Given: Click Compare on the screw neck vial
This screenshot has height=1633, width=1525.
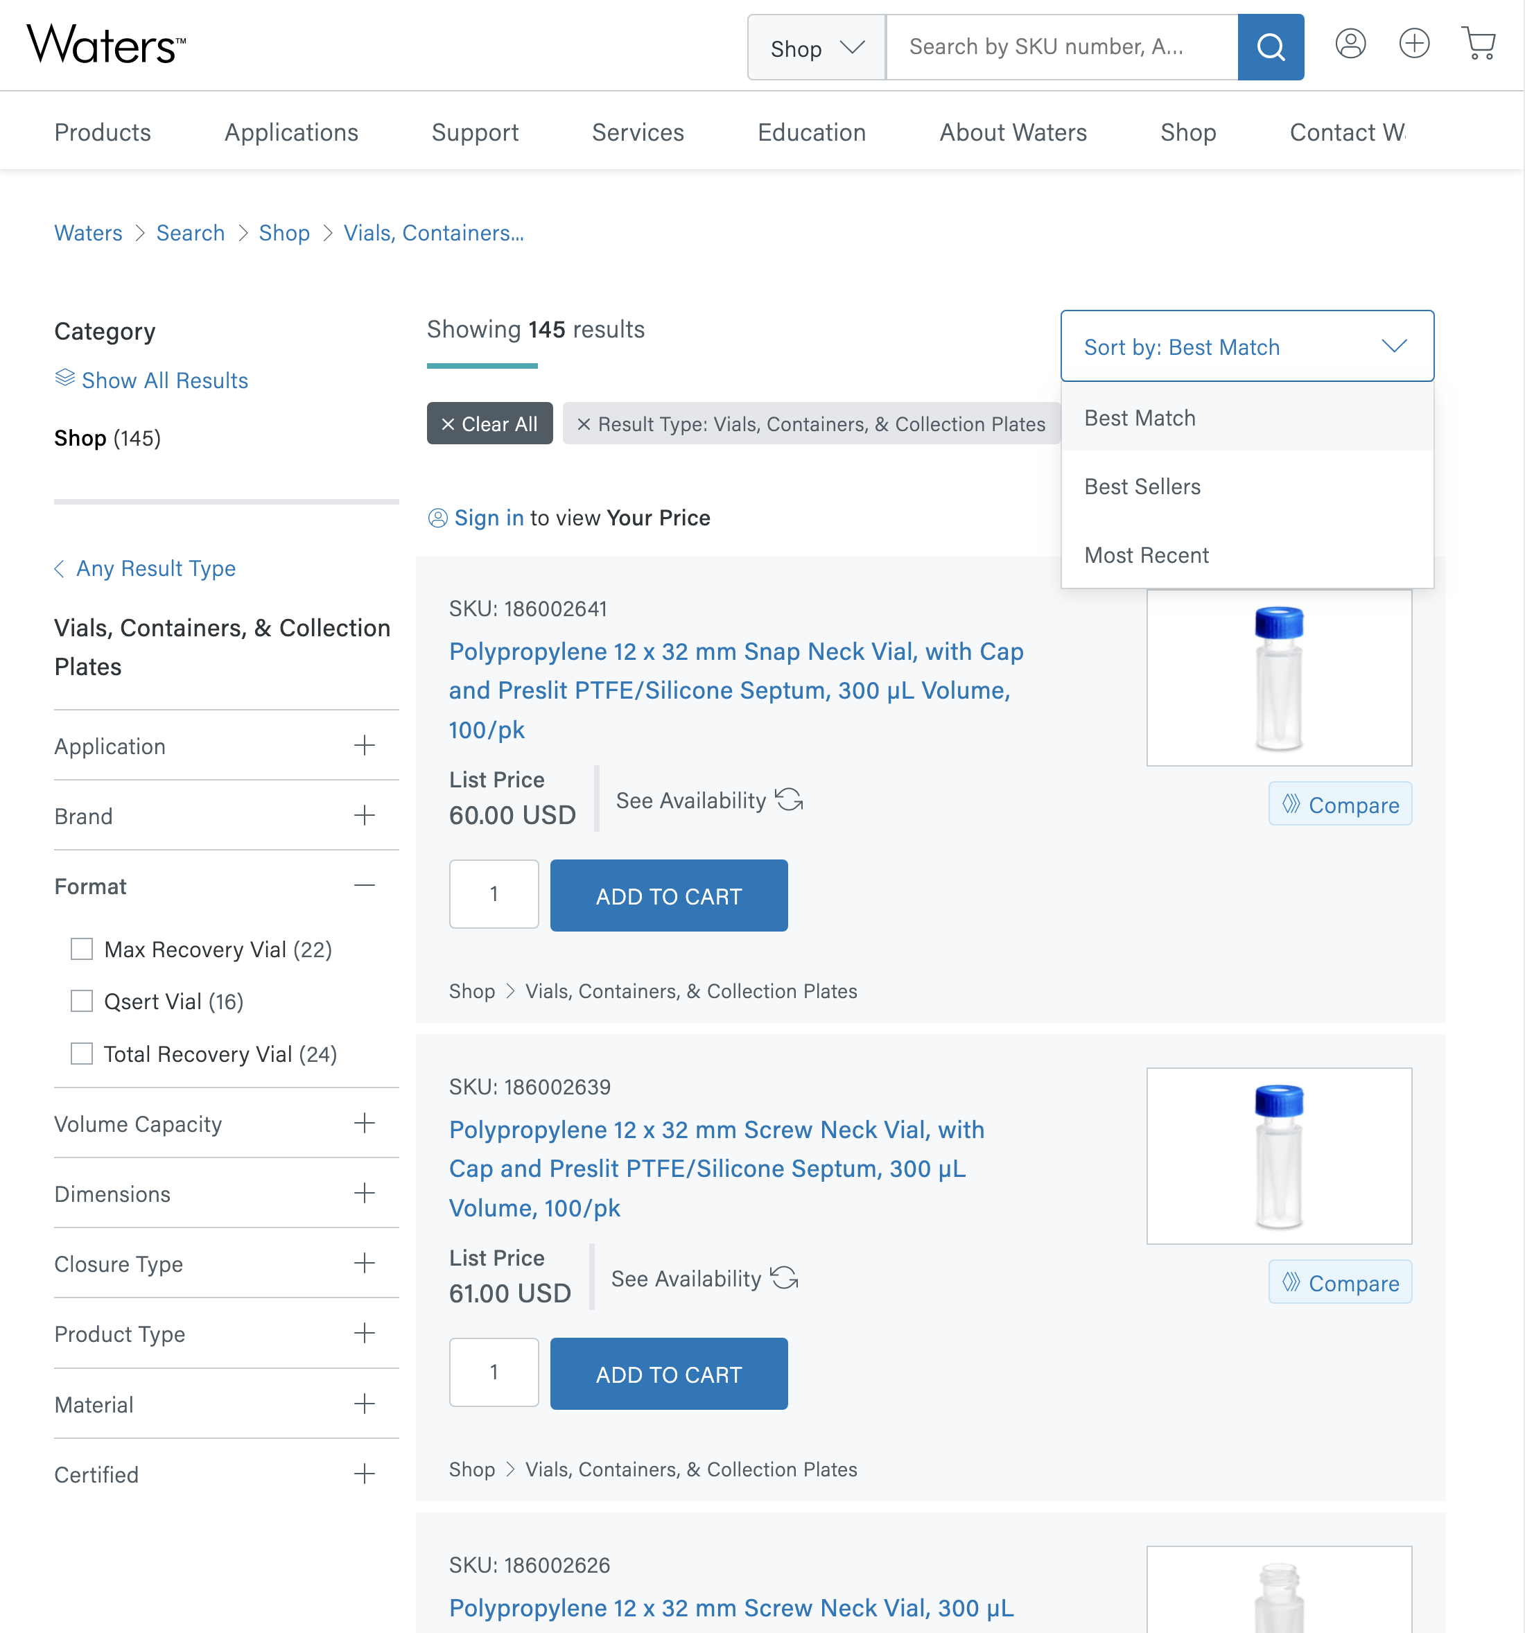Looking at the screenshot, I should (1340, 1282).
